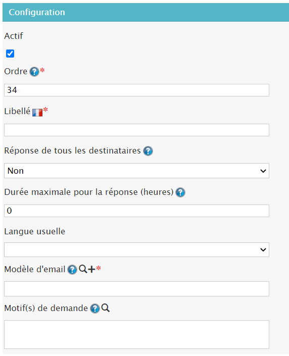Image resolution: width=289 pixels, height=356 pixels.
Task: Open help icon next to Ordre
Action: 34,72
